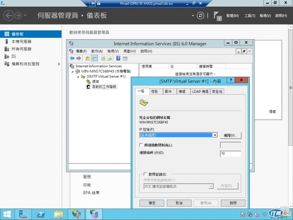This screenshot has width=293, height=220.
Task: Expand 檔案和存放服務 sidebar arrow
Action: (59, 64)
